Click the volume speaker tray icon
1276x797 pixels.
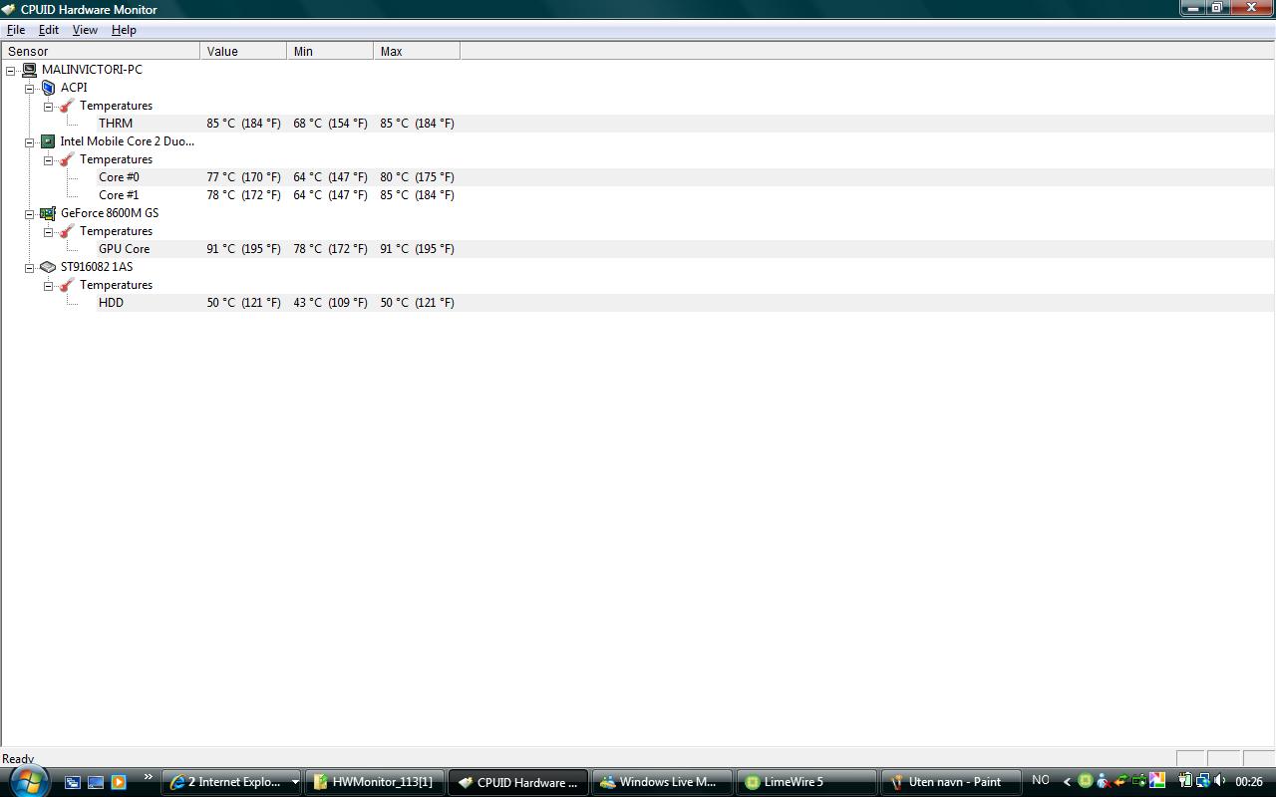click(1220, 781)
